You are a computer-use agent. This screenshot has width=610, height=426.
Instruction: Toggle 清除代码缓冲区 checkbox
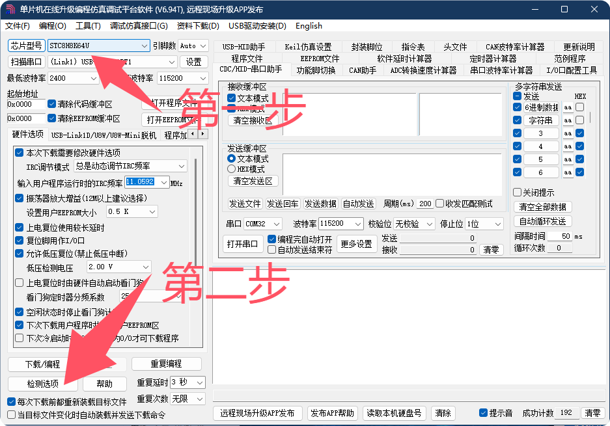pyautogui.click(x=51, y=104)
